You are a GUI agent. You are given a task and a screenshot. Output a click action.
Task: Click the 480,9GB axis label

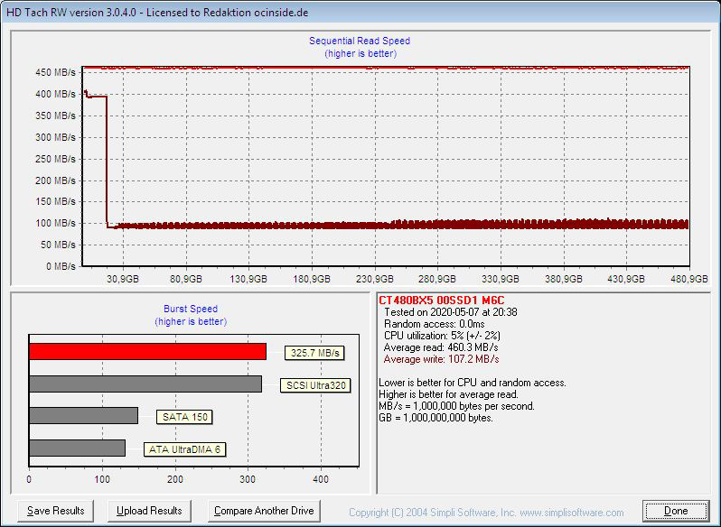point(688,279)
